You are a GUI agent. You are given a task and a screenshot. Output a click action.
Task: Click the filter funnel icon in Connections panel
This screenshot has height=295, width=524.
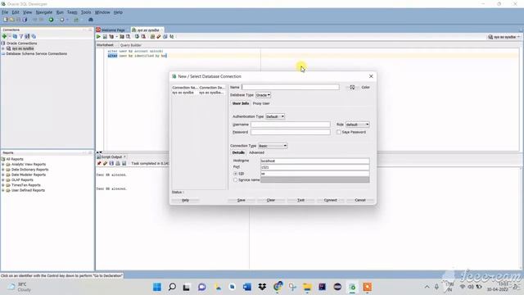click(21, 36)
